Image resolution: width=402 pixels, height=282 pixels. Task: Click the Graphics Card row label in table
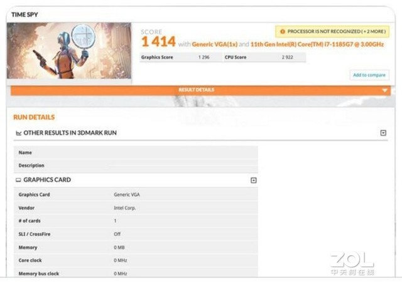[x=34, y=195]
